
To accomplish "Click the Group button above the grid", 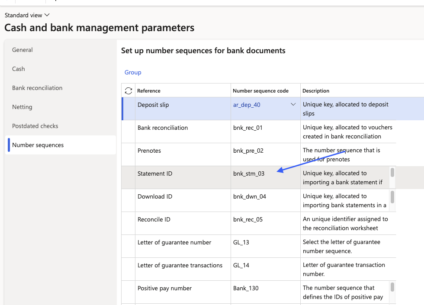I will (x=132, y=72).
